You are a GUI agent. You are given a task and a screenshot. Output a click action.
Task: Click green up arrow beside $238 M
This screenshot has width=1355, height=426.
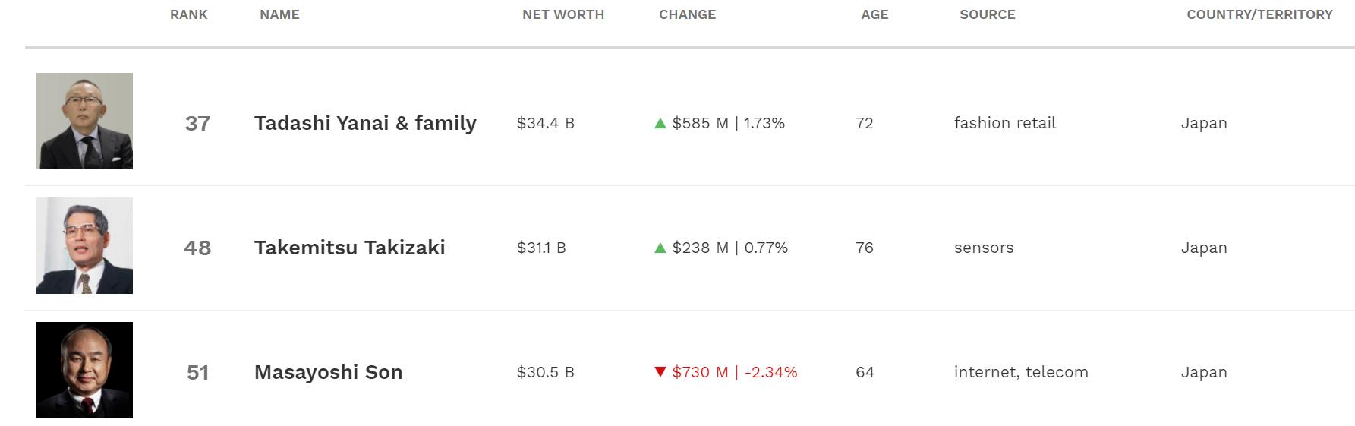(660, 248)
